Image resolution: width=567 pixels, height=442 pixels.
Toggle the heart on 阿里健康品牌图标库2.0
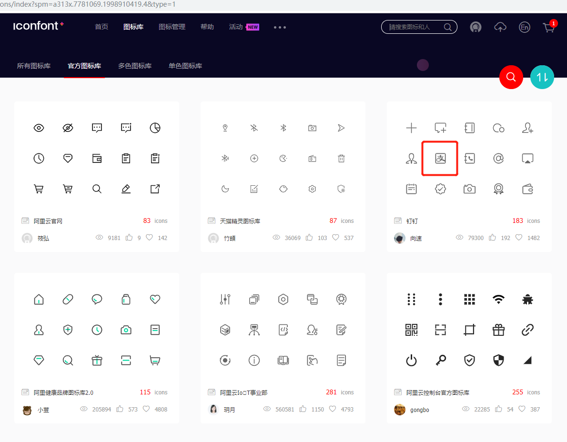pos(146,409)
